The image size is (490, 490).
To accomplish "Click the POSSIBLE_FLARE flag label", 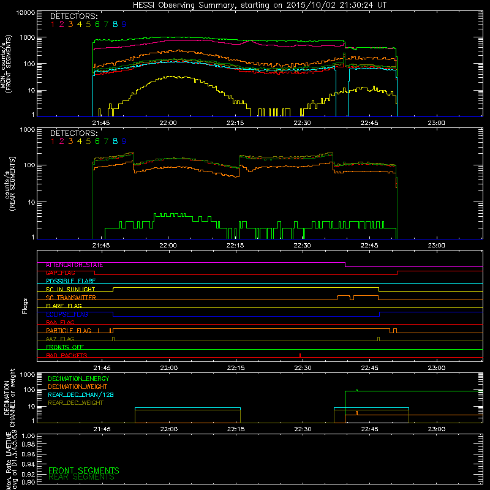I will coord(70,281).
